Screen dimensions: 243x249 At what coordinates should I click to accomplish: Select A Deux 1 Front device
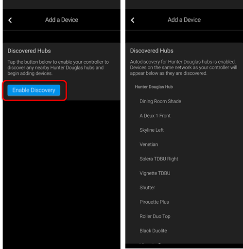click(155, 116)
